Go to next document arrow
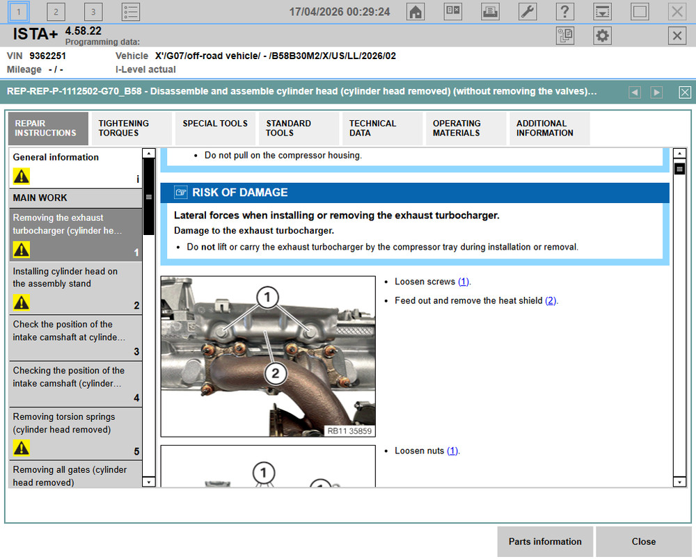 656,92
